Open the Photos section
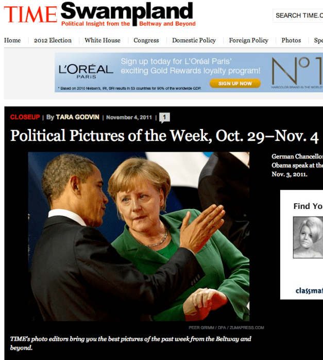 pos(291,40)
